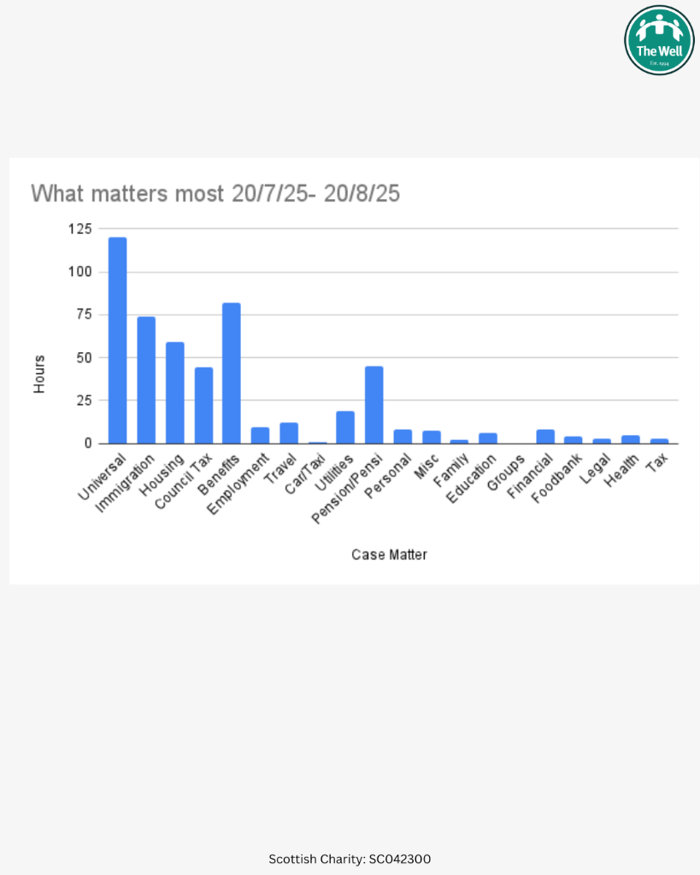Click the Hours axis label
The image size is (700, 875).
39,374
